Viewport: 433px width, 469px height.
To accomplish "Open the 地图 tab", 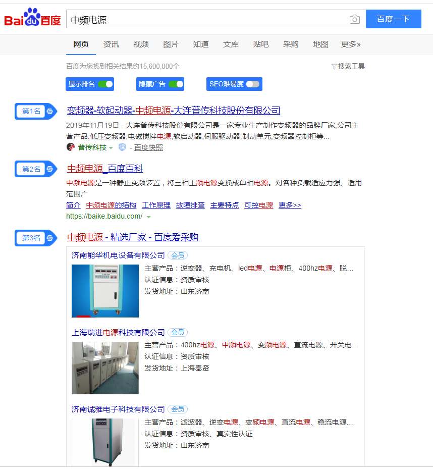I will [320, 44].
